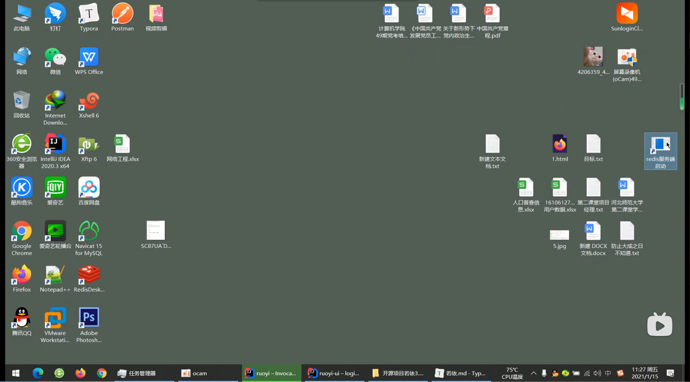Image resolution: width=690 pixels, height=382 pixels.
Task: Select the SC87UA file thumbnail
Action: [x=156, y=235]
